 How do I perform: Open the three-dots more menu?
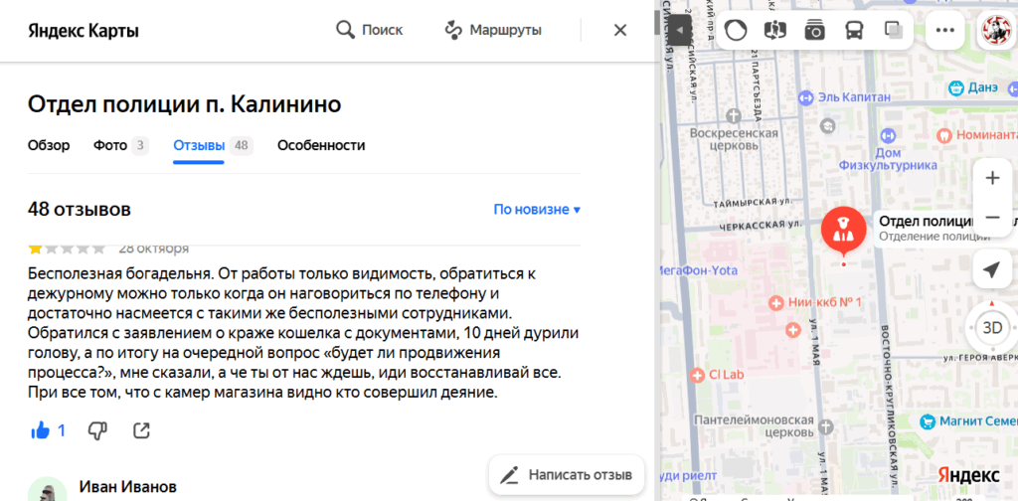944,30
